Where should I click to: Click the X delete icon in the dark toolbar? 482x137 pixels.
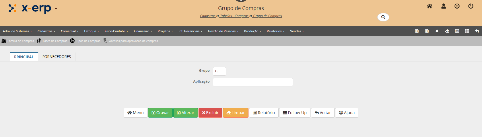pos(437,31)
